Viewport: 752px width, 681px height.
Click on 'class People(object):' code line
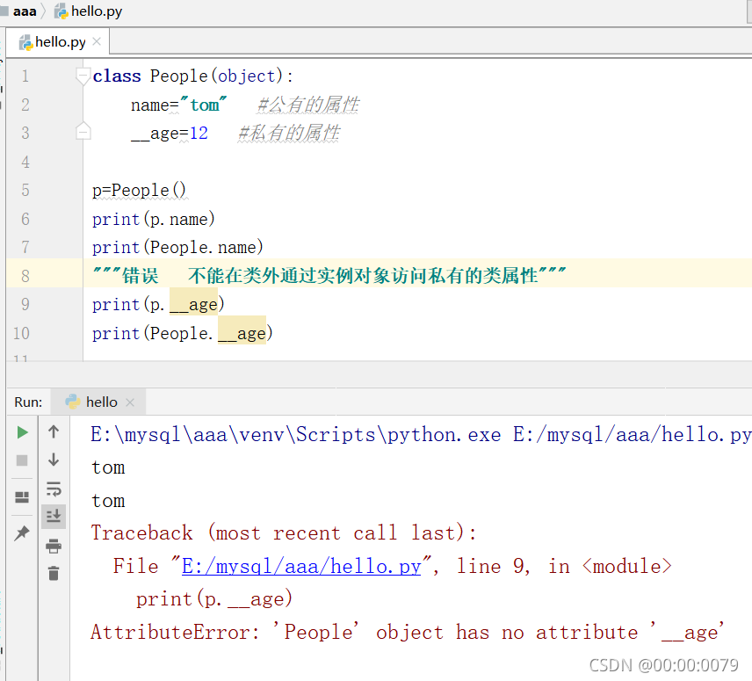(192, 76)
